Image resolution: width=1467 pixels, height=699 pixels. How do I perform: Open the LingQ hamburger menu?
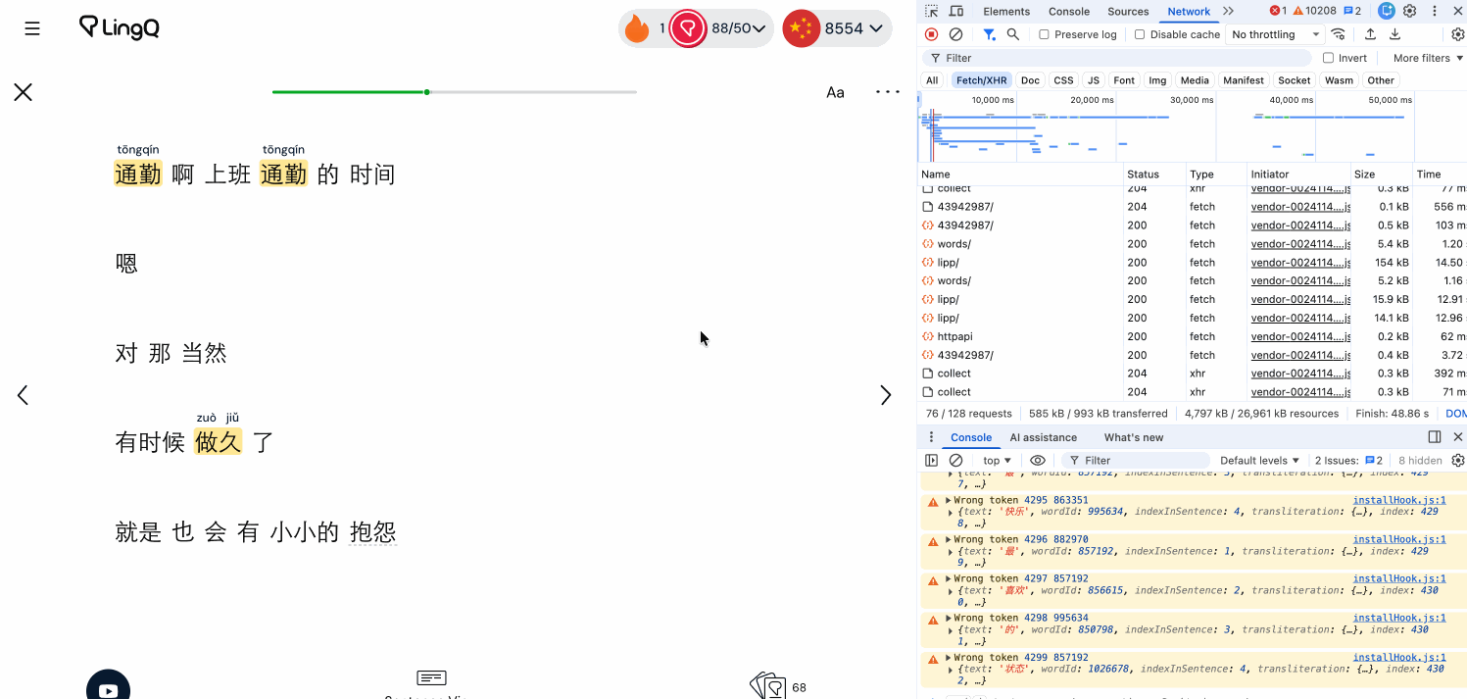click(x=32, y=28)
